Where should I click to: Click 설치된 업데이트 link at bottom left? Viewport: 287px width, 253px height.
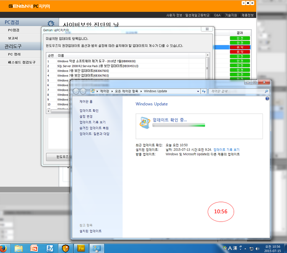click(90, 231)
